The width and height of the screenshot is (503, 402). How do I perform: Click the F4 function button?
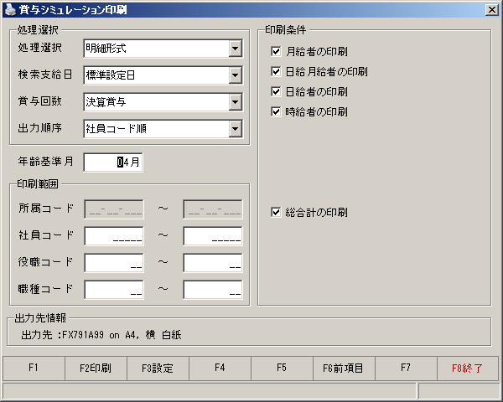tap(220, 368)
